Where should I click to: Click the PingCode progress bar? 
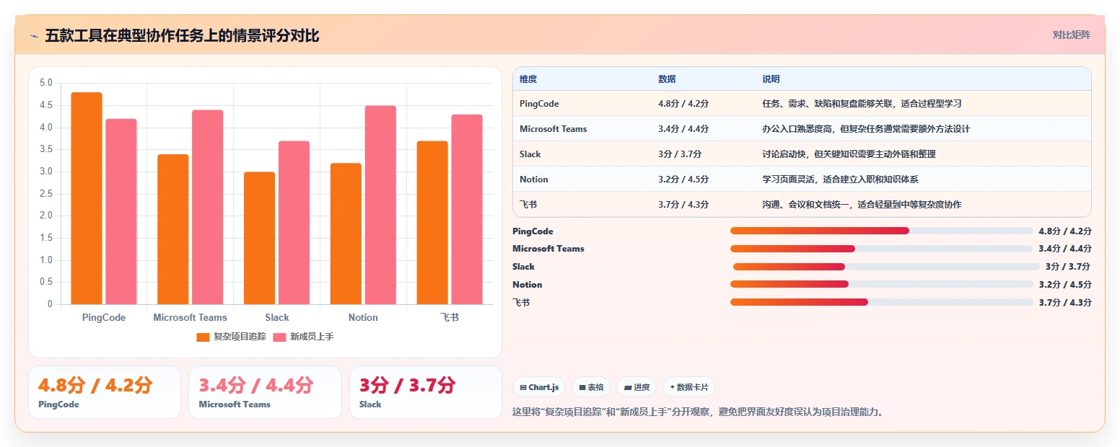(x=882, y=231)
